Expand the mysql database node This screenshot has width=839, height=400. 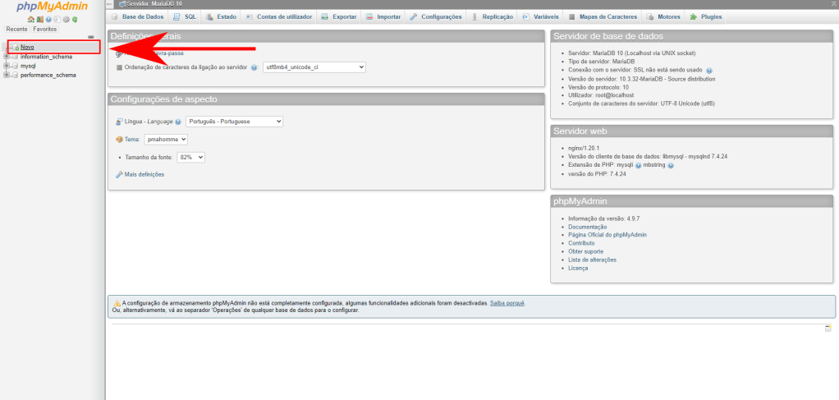[x=7, y=66]
